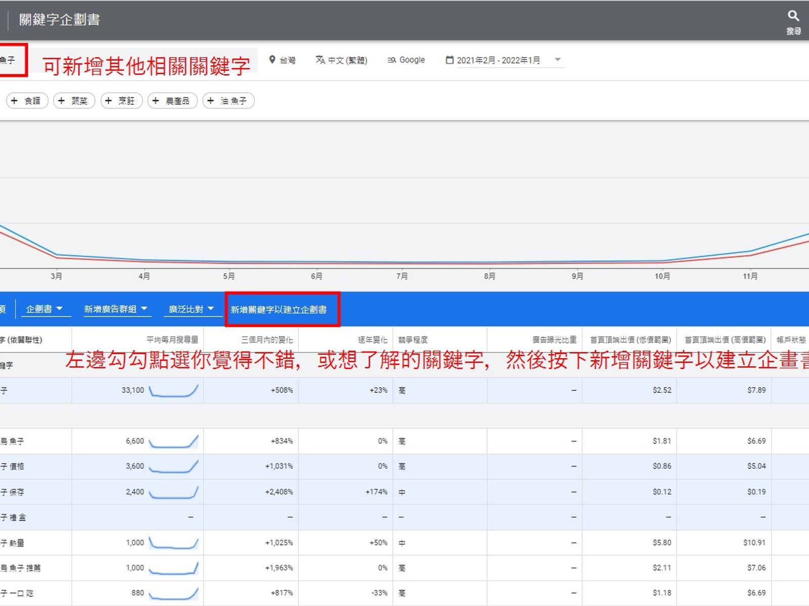This screenshot has height=606, width=809.
Task: Click the +2,408% change value
Action: [279, 492]
